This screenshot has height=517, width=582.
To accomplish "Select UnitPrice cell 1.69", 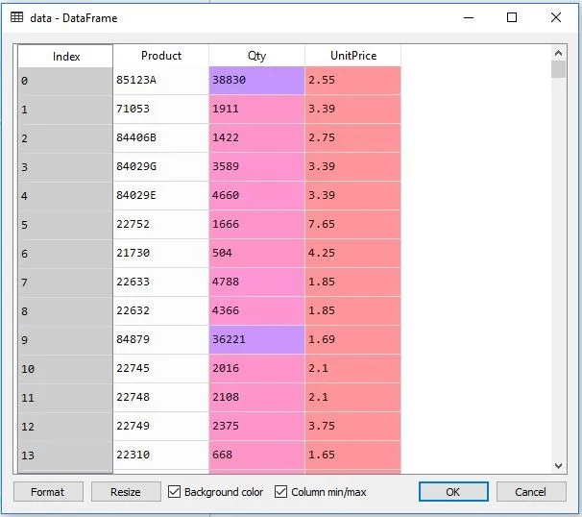I will 353,339.
